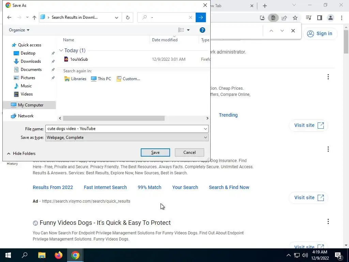Clear the dialog search box
Image resolution: width=349 pixels, height=262 pixels.
tap(190, 17)
